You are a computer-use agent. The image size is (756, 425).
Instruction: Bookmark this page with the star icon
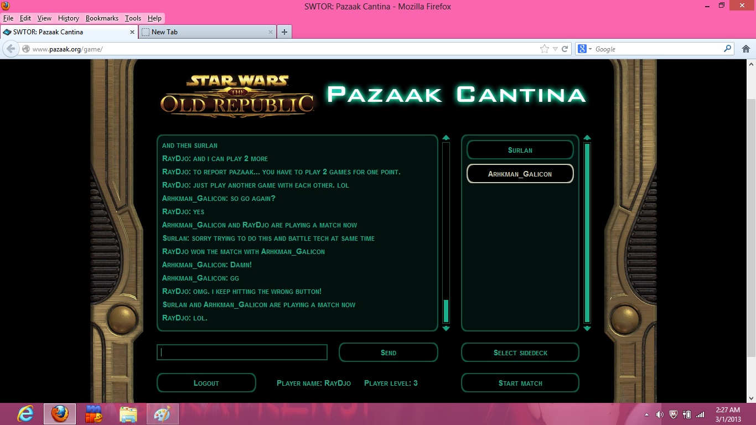(x=545, y=49)
